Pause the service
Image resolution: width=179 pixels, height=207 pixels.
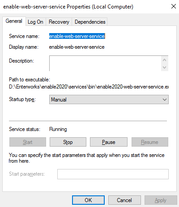pyautogui.click(x=109, y=142)
